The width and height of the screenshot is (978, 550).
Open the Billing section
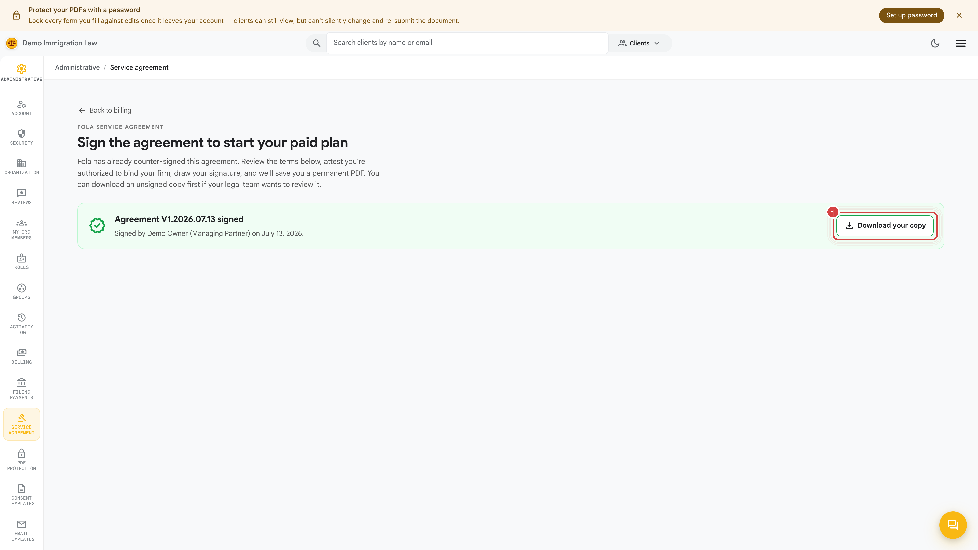pos(22,356)
